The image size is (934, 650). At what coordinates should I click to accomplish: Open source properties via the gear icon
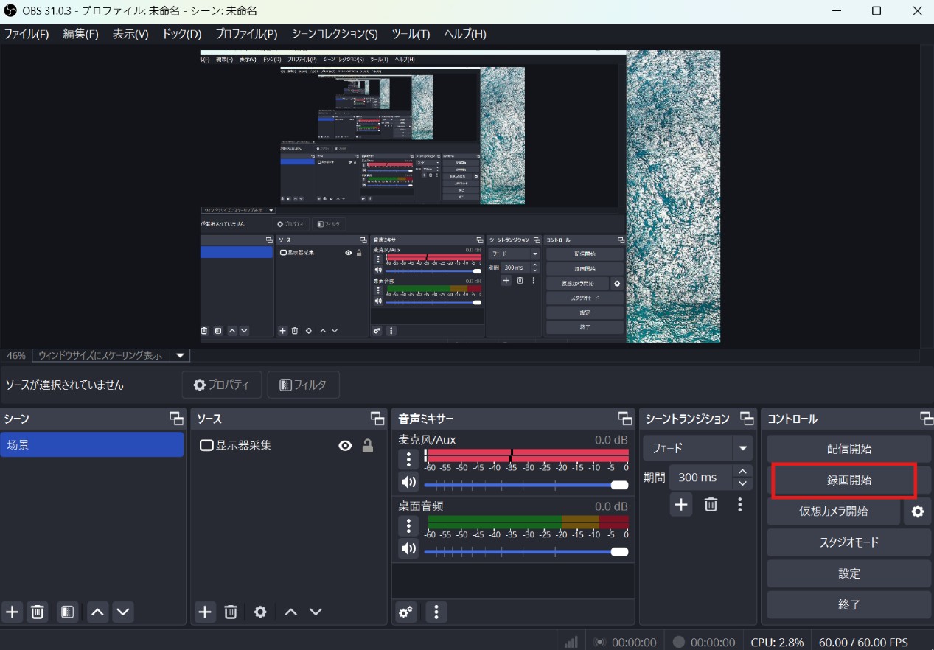tap(259, 612)
